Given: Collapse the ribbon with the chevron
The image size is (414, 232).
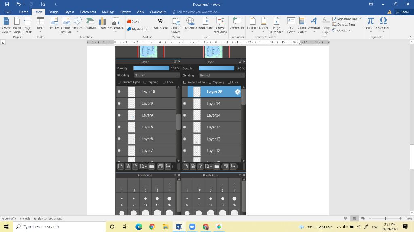Looking at the screenshot, I should 410,37.
